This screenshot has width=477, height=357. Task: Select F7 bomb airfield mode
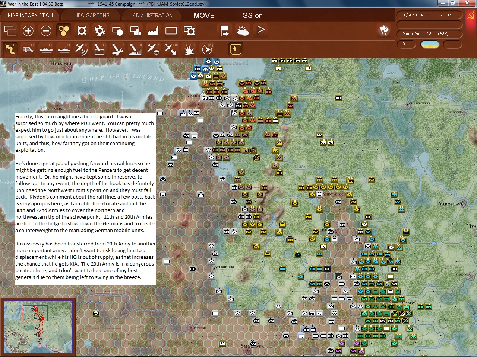click(117, 49)
